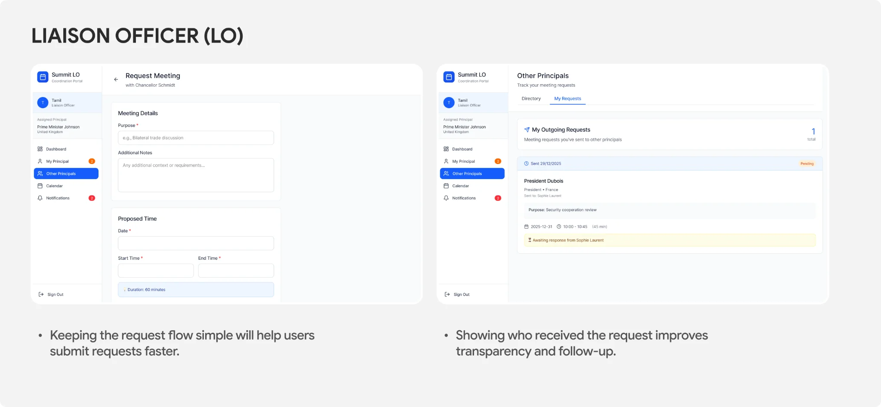Screen dimensions: 881x407
Task: Click the Date input field
Action: 196,243
